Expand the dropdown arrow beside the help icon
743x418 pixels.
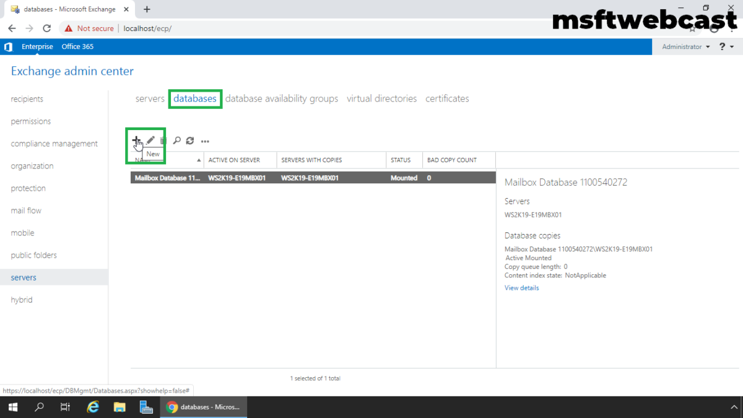point(731,46)
